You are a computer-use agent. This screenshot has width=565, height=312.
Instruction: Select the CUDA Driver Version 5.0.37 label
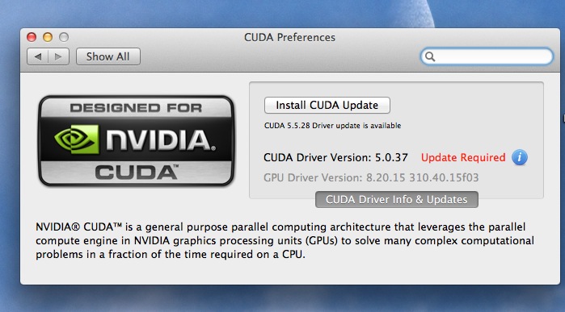click(335, 157)
